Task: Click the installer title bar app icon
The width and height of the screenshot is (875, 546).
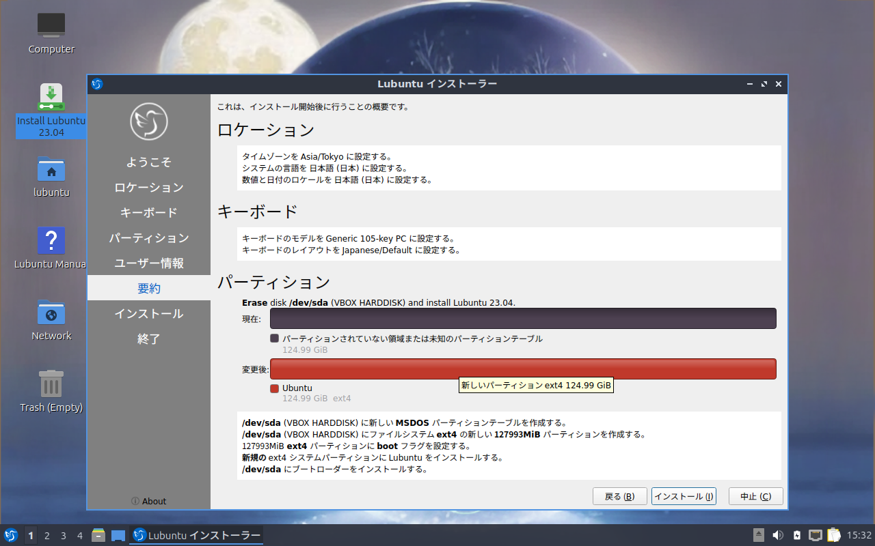Action: pos(97,84)
